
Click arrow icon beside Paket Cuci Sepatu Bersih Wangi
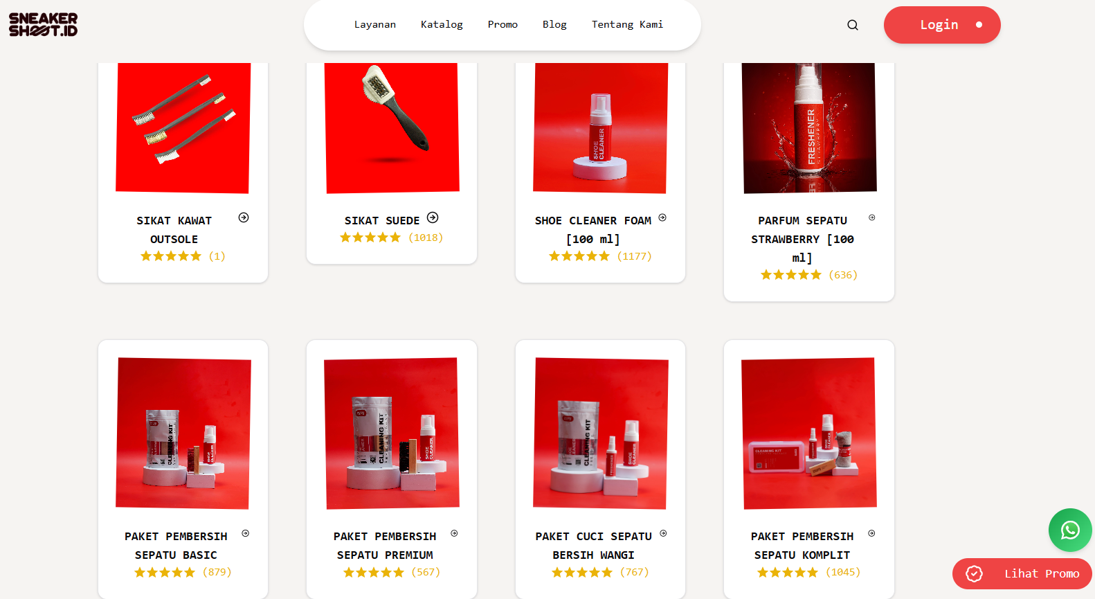pyautogui.click(x=663, y=533)
